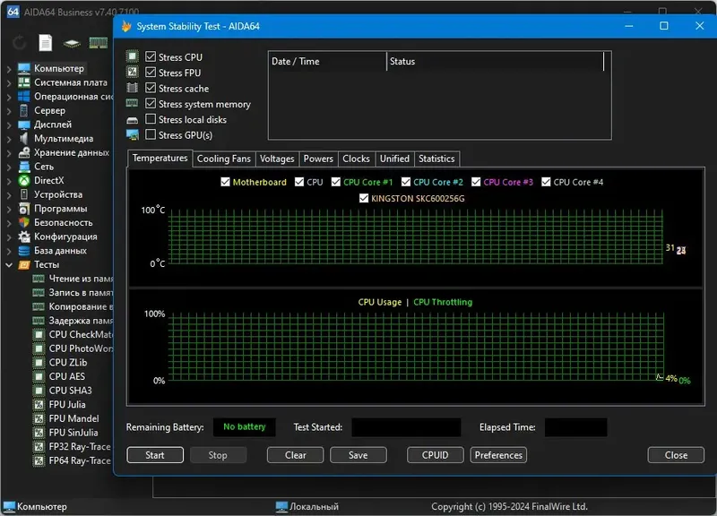
Task: Click the Stress GPU(s) monitor icon
Action: [131, 135]
